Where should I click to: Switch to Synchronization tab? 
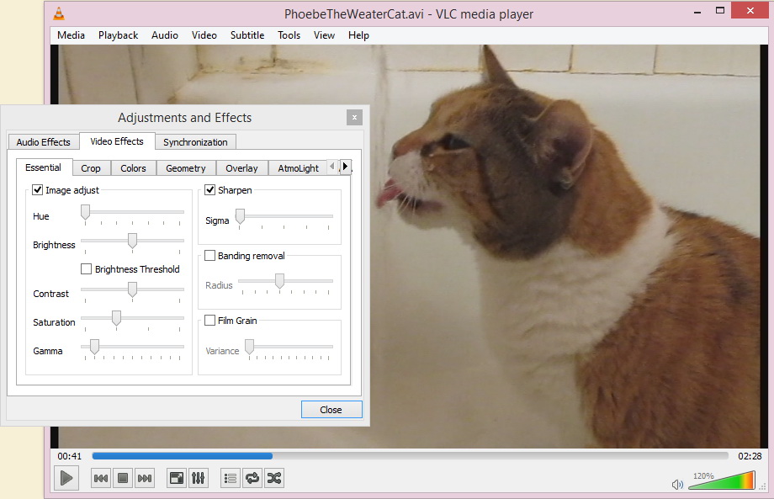195,142
